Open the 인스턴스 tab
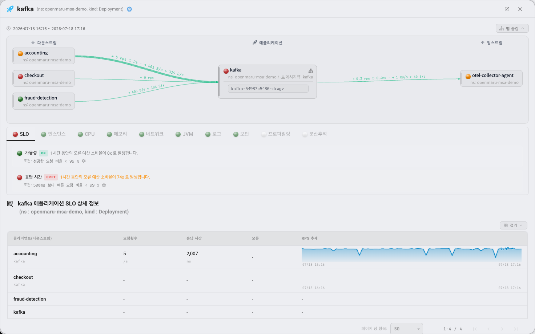This screenshot has height=334, width=535. 53,134
